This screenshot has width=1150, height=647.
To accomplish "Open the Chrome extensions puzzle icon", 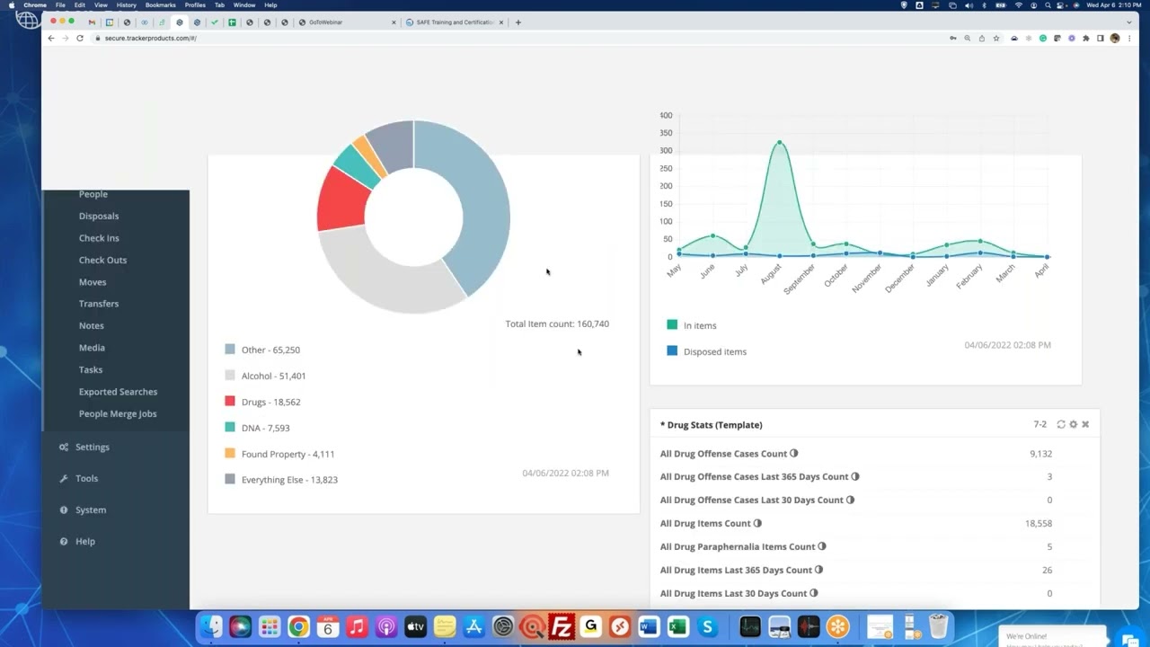I will coord(1086,38).
